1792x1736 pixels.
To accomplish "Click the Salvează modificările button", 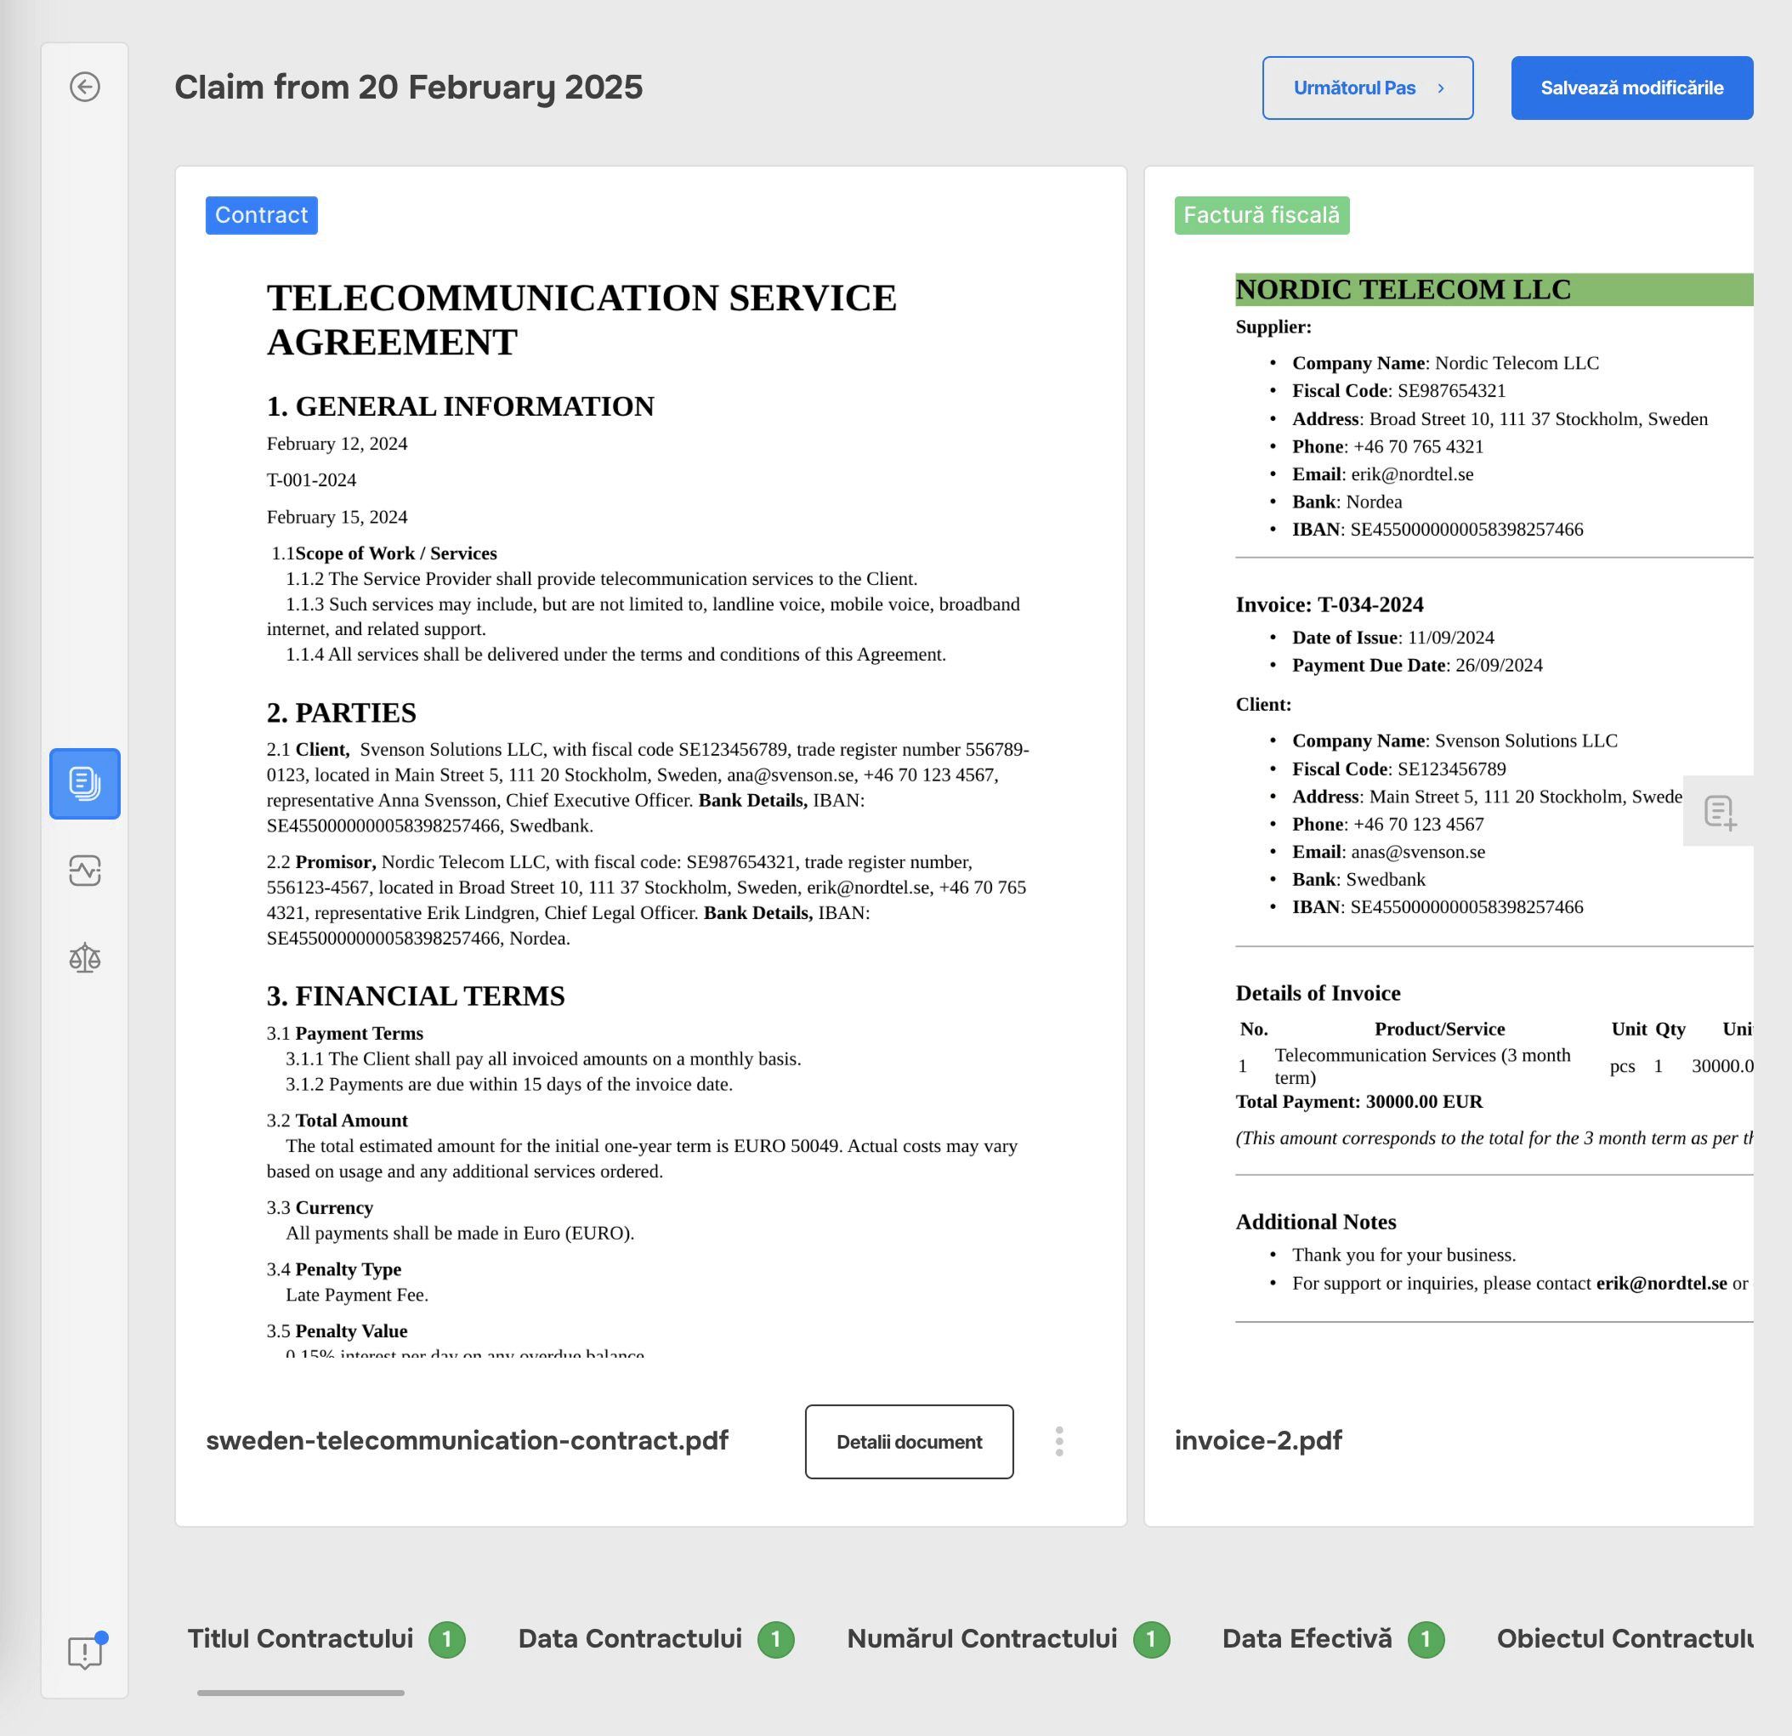I will (1631, 88).
